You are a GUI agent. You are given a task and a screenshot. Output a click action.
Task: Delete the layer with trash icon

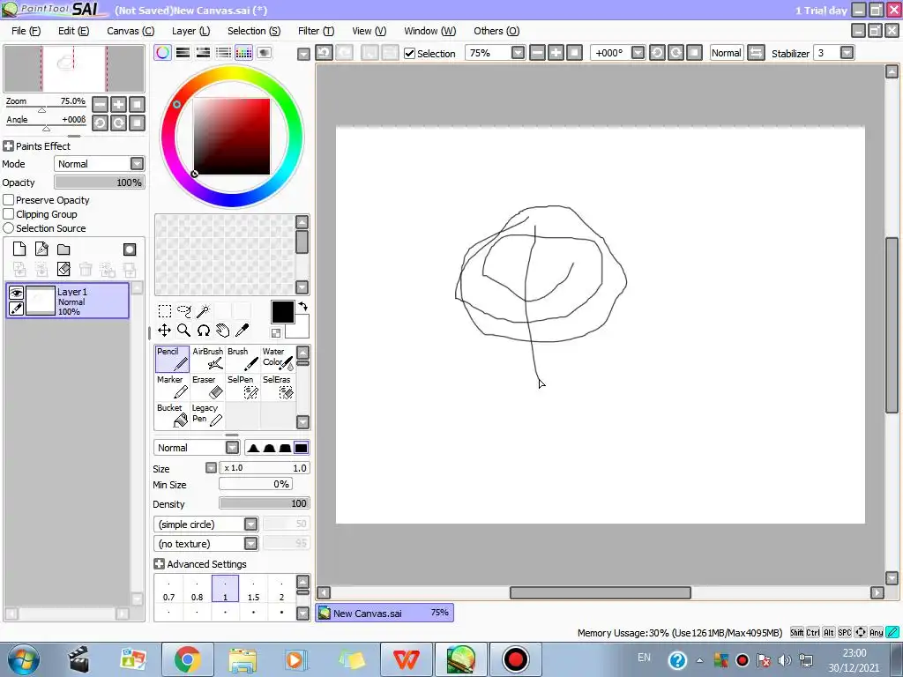[86, 269]
